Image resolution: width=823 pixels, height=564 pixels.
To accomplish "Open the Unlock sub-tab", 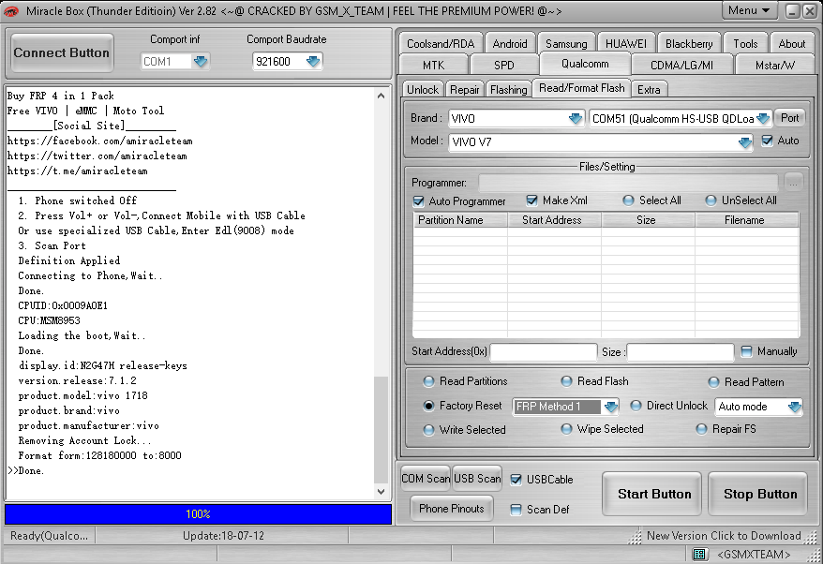I will point(423,90).
